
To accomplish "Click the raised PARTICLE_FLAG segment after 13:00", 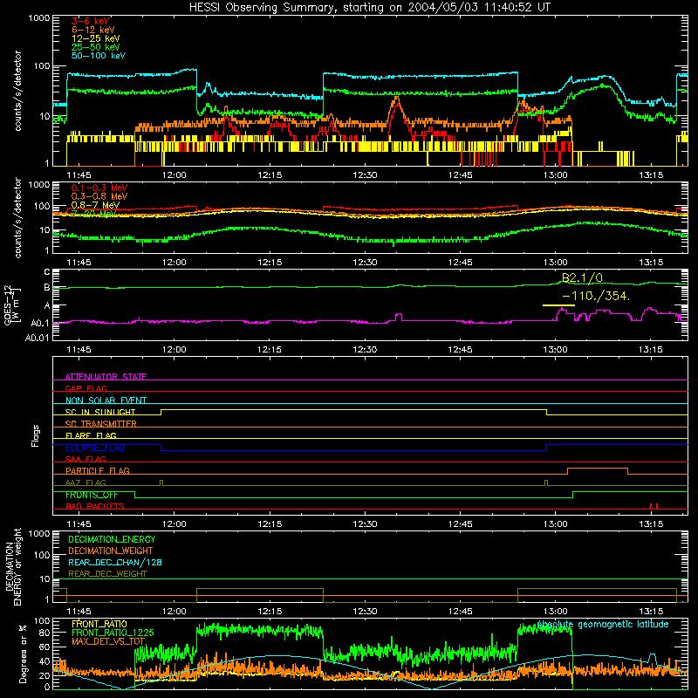I will coord(598,469).
